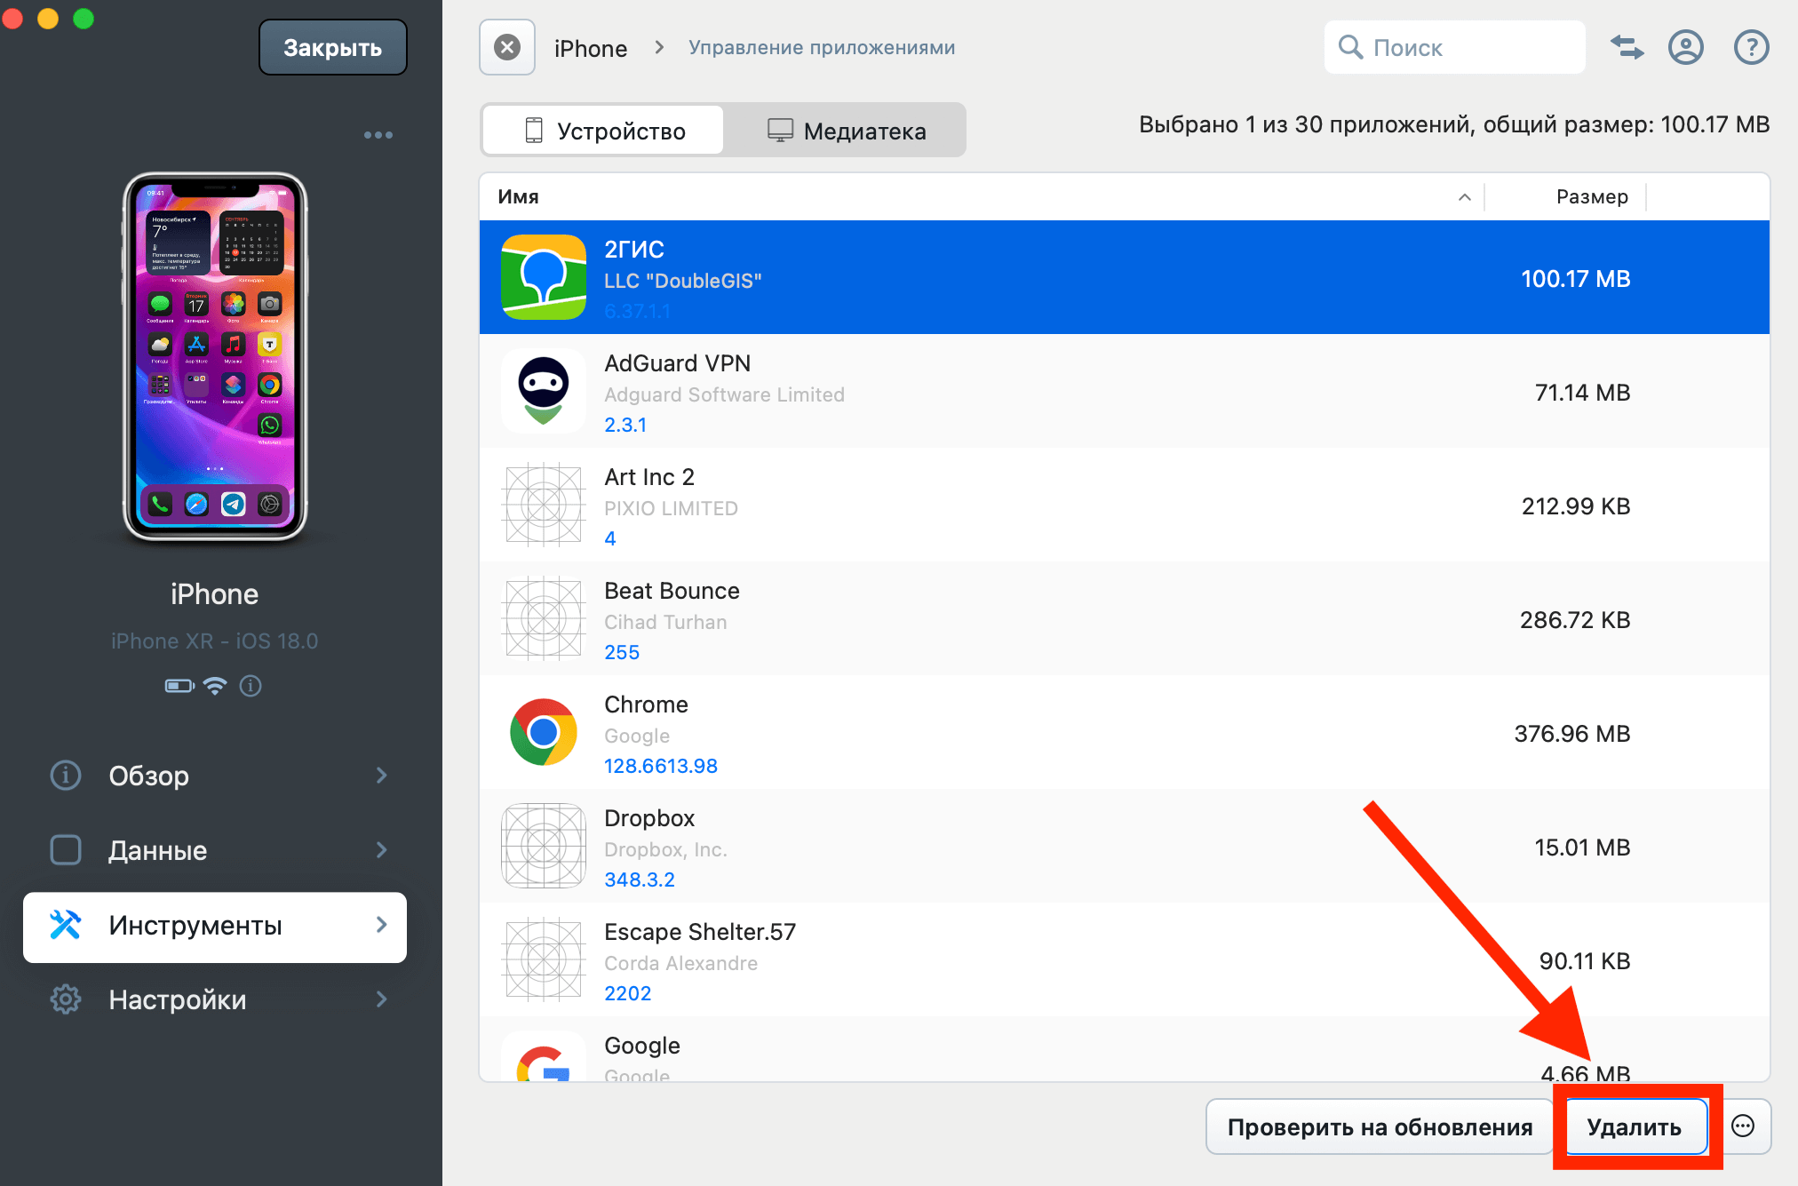Viewport: 1798px width, 1186px height.
Task: Click the device info icon under iPhone XR
Action: pos(251,685)
